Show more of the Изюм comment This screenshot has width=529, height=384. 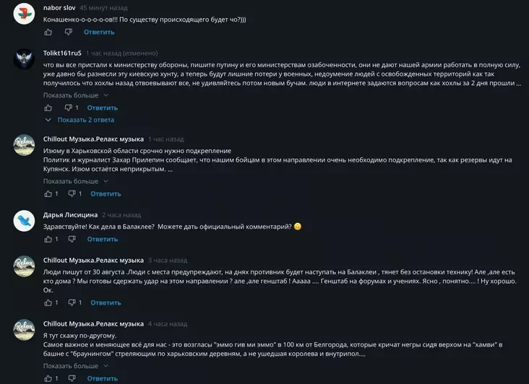click(x=71, y=181)
